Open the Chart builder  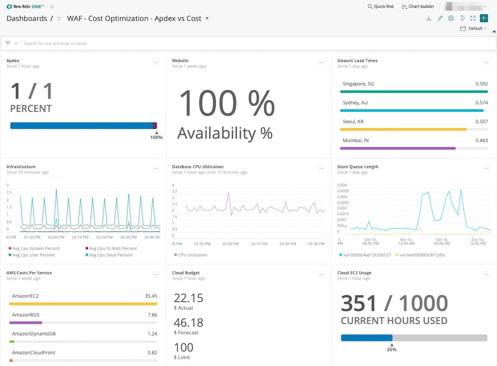point(418,6)
